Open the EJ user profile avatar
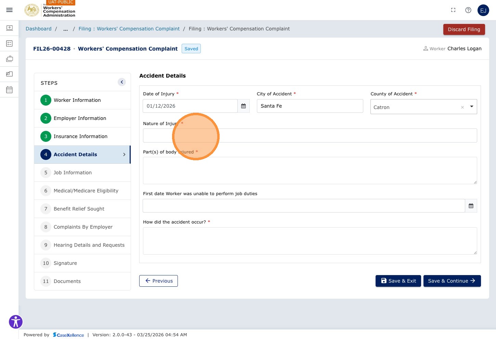The image size is (496, 339). (x=483, y=10)
